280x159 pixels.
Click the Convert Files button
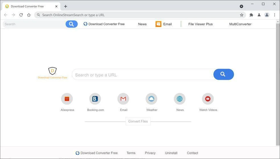click(138, 121)
